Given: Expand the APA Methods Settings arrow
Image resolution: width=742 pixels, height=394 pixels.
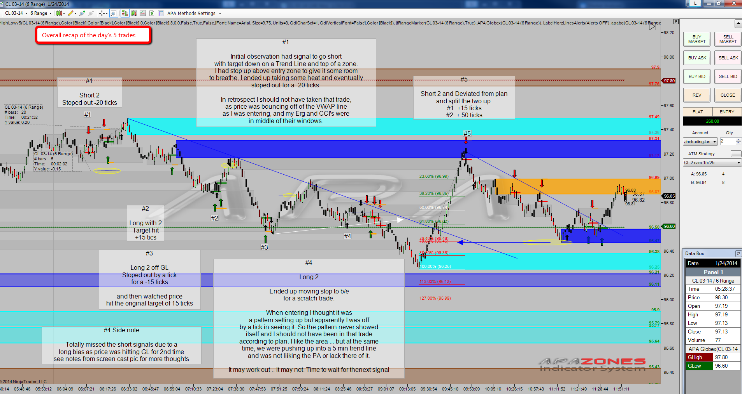Looking at the screenshot, I should pyautogui.click(x=220, y=13).
